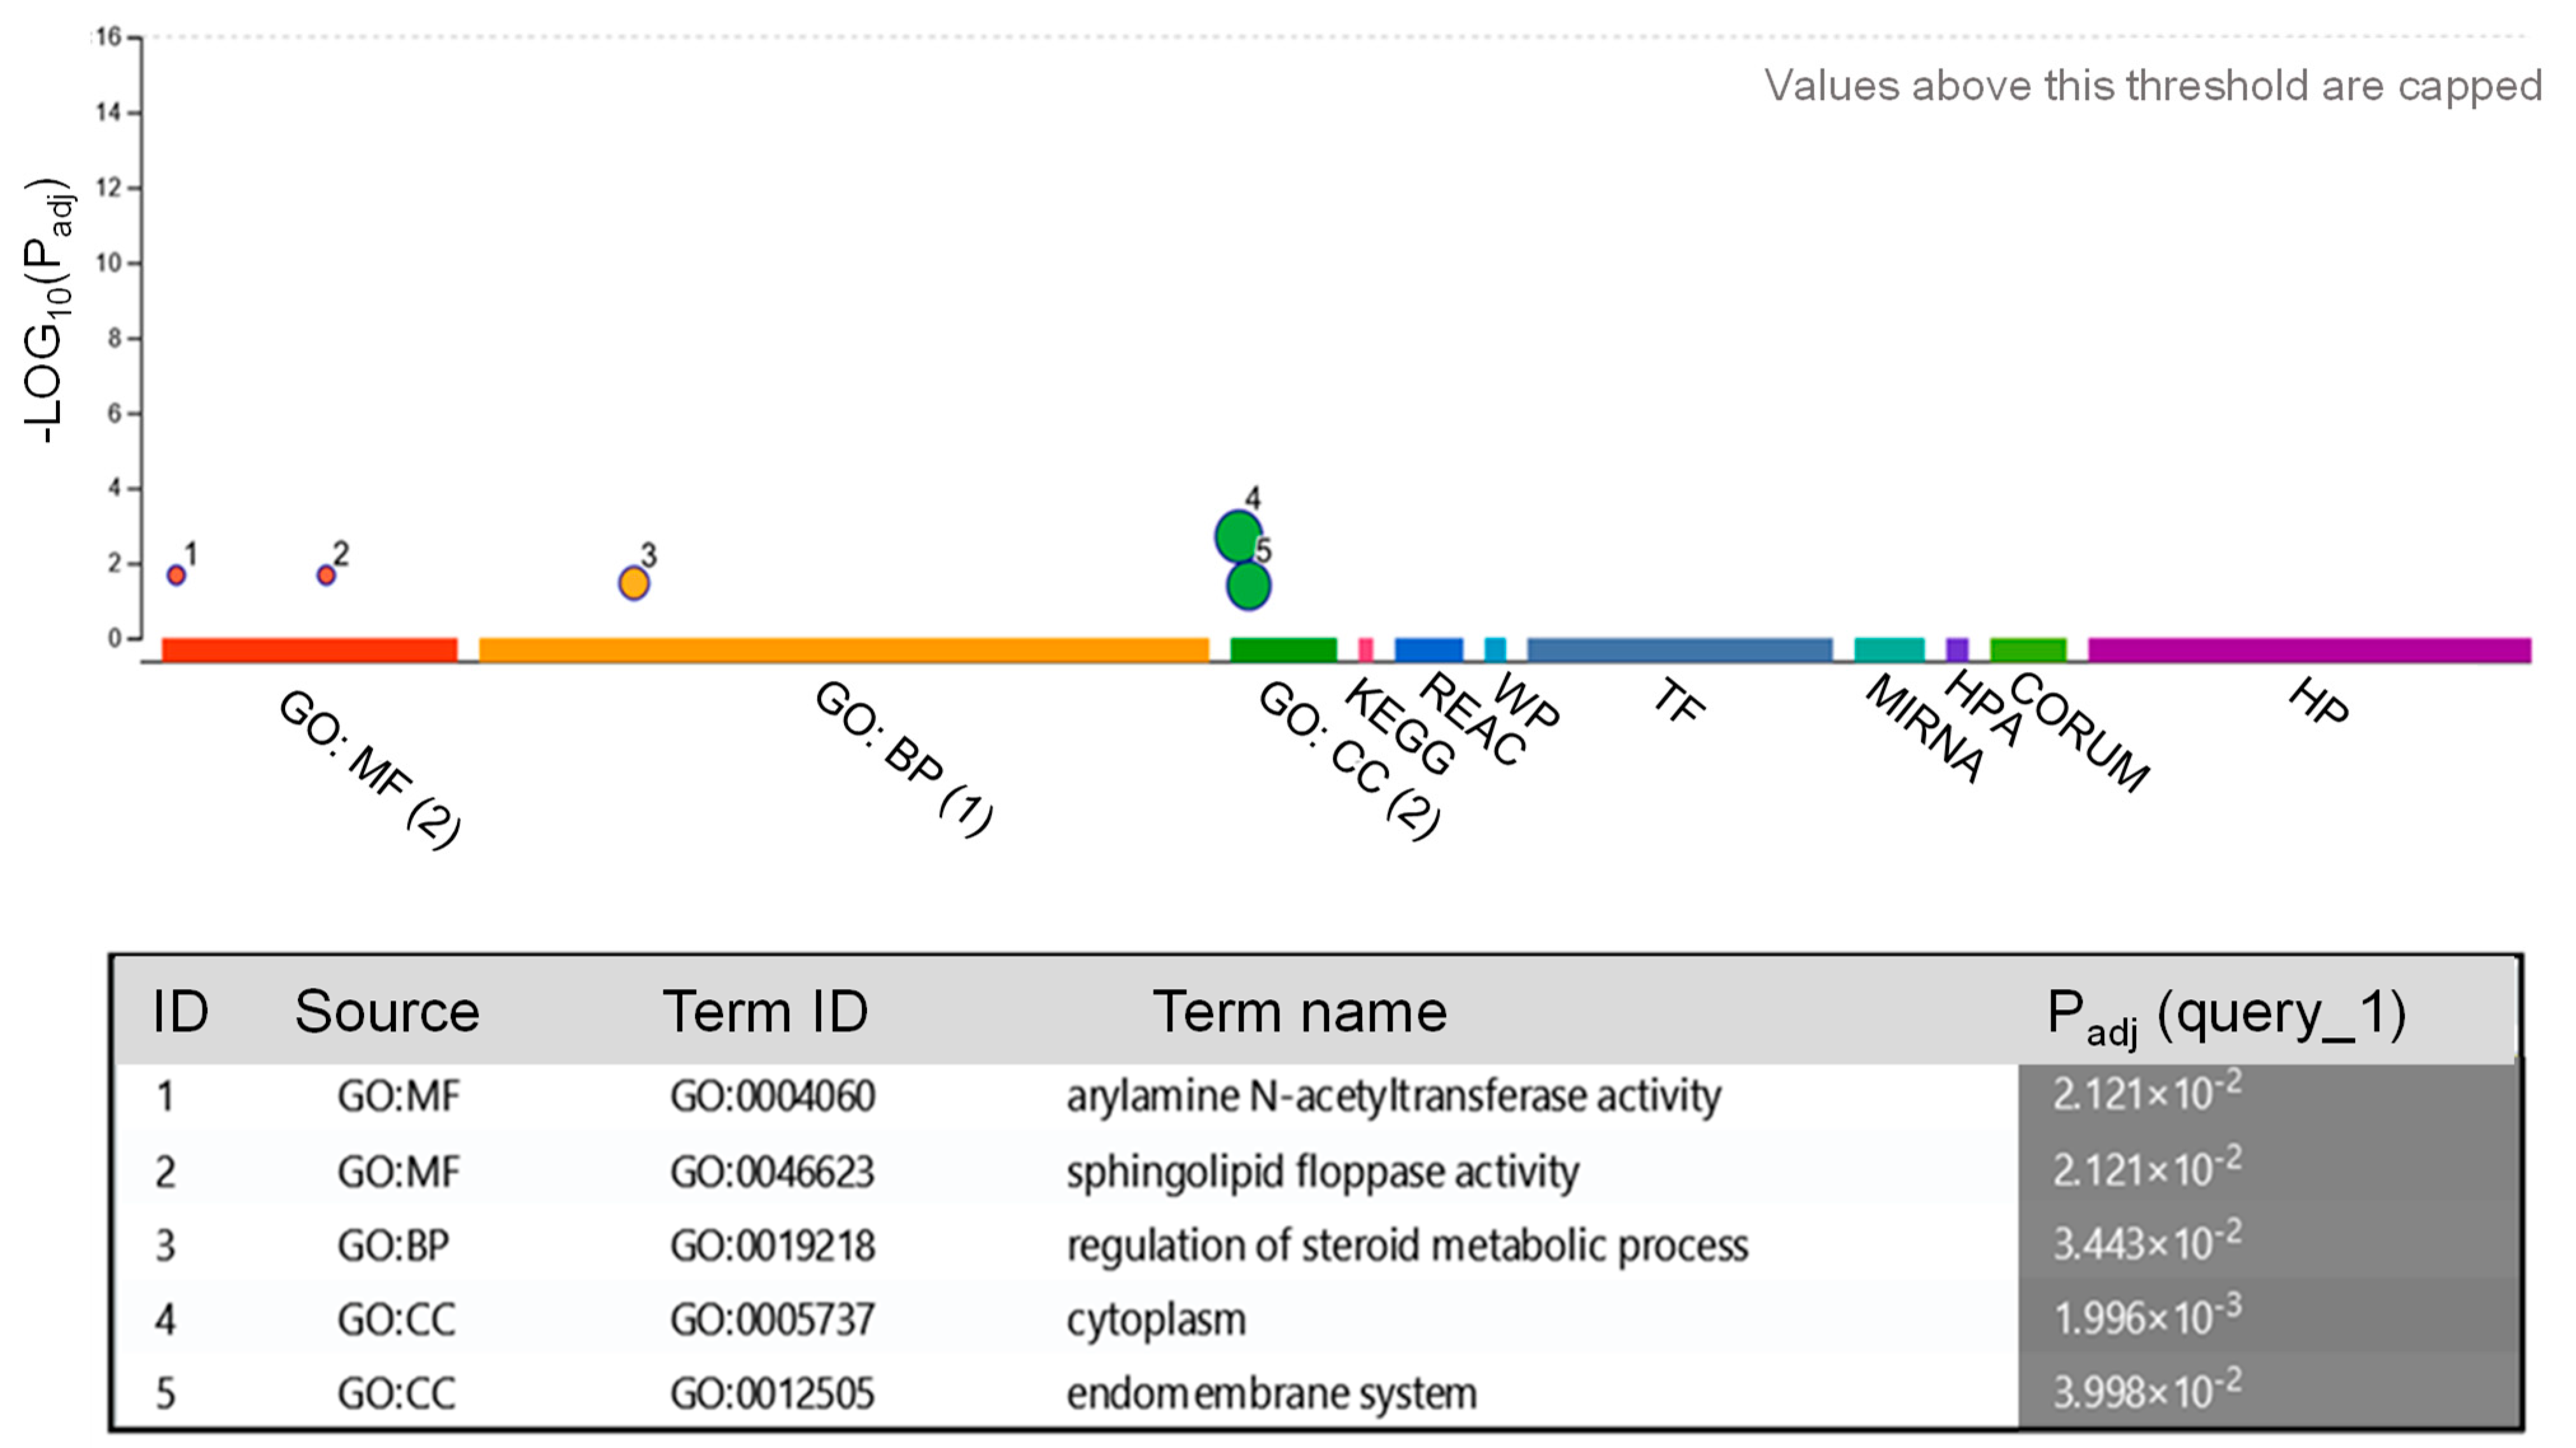Click the teal MIRNA source bar
The height and width of the screenshot is (1448, 2576).
tap(1889, 650)
